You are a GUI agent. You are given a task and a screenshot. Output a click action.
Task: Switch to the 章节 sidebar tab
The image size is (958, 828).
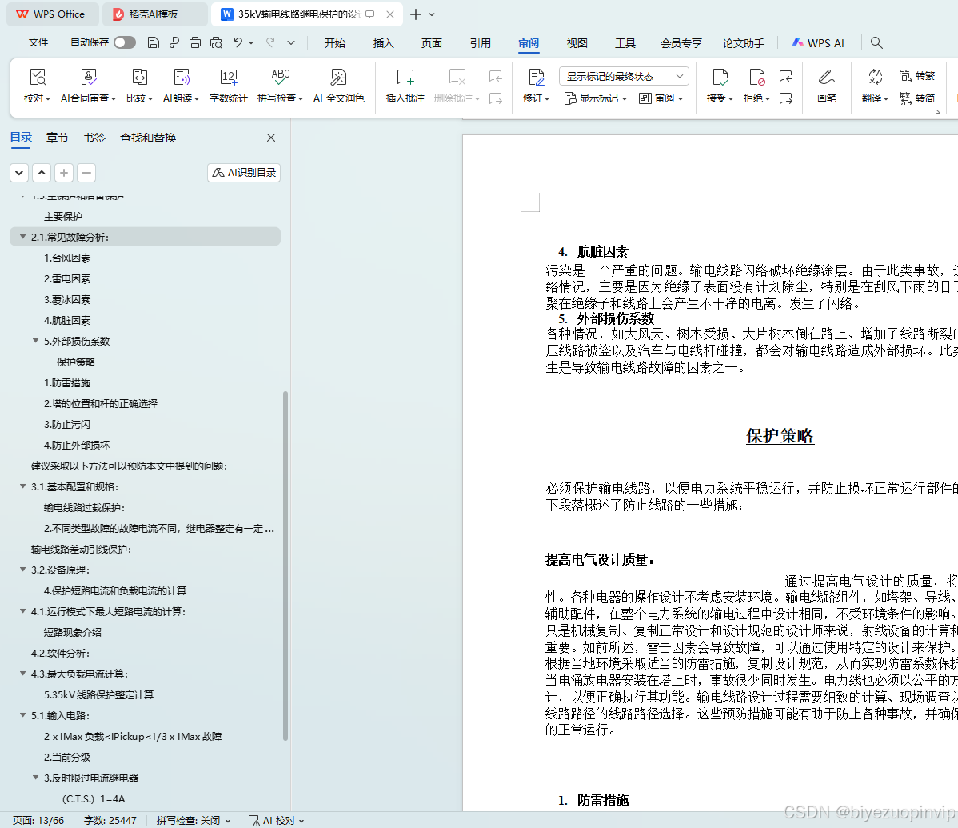[58, 138]
